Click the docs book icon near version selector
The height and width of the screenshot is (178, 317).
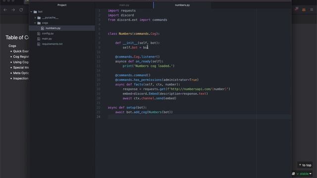tap(293, 174)
